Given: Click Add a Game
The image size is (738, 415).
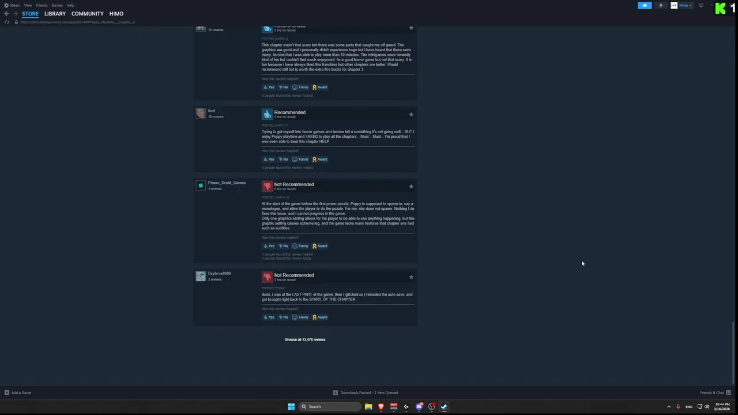Looking at the screenshot, I should point(18,393).
